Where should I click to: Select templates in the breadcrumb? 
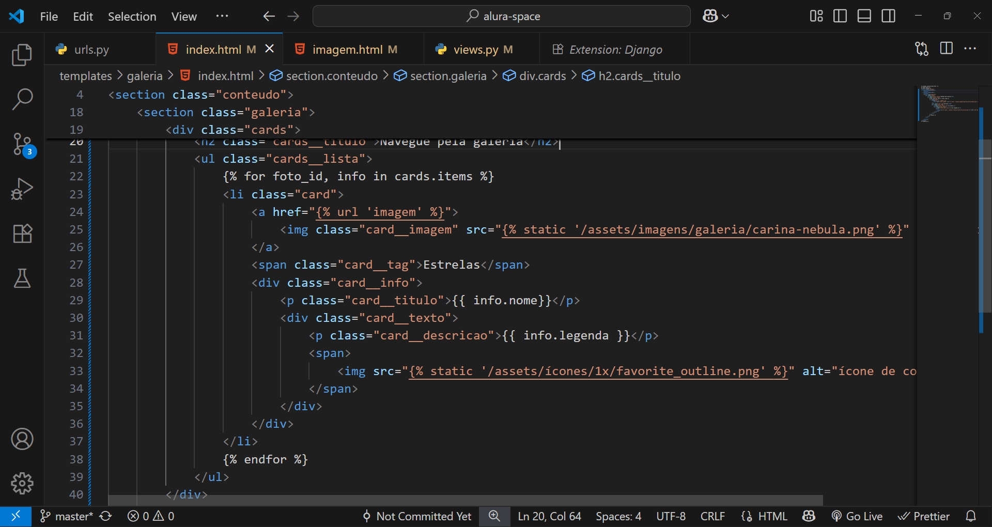pyautogui.click(x=85, y=76)
